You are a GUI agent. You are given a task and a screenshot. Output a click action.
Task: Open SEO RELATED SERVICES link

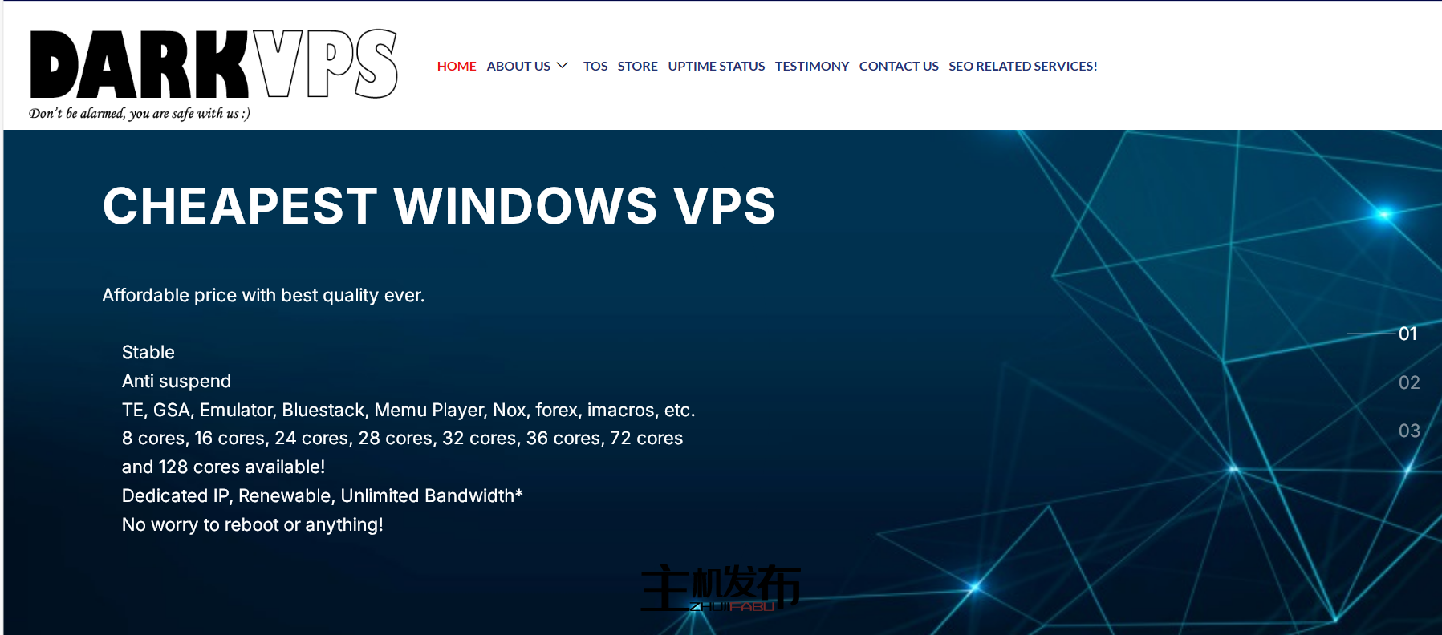tap(1022, 66)
